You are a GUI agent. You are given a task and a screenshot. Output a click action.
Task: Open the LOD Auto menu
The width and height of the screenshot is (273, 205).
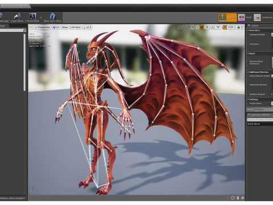[75, 27]
